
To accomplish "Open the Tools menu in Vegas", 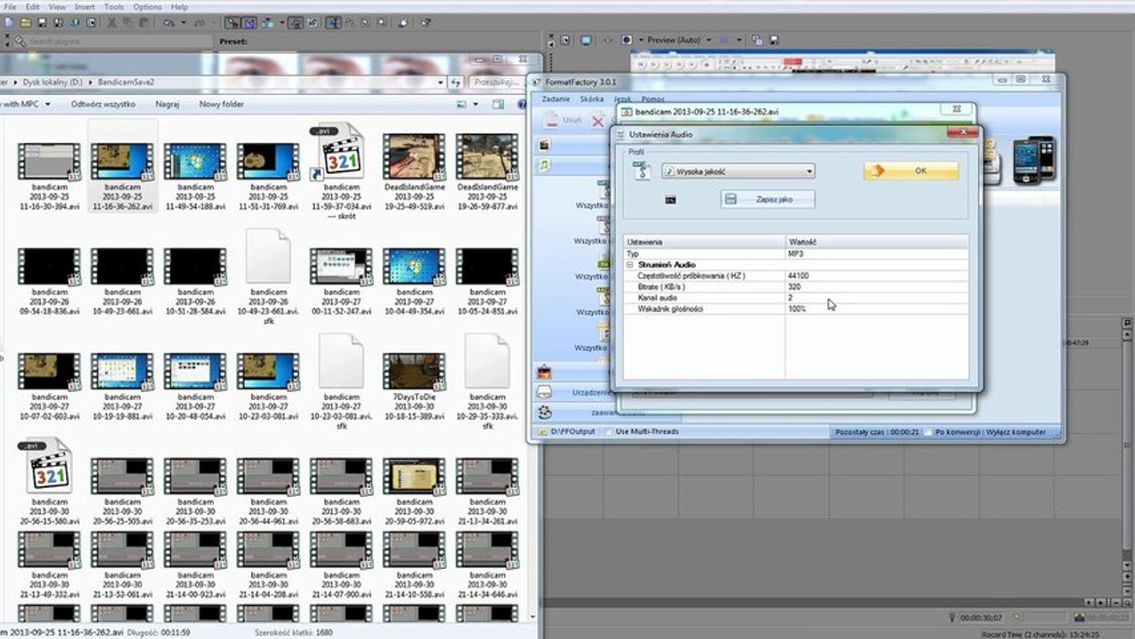I will (114, 6).
